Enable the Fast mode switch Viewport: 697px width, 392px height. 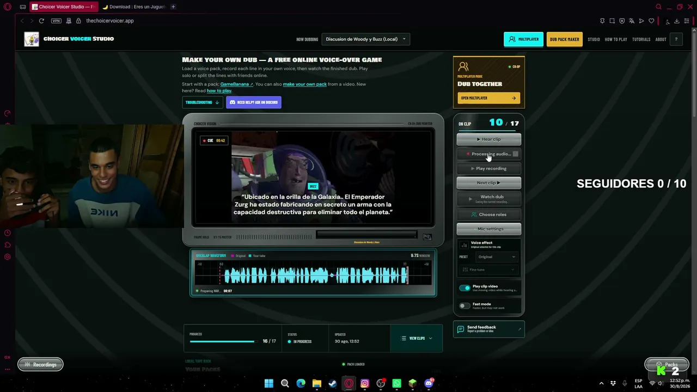(x=464, y=306)
